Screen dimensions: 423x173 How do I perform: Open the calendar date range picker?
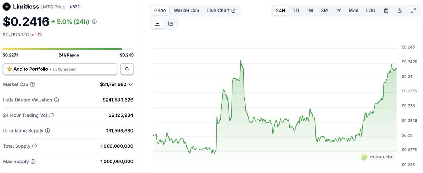pos(386,11)
